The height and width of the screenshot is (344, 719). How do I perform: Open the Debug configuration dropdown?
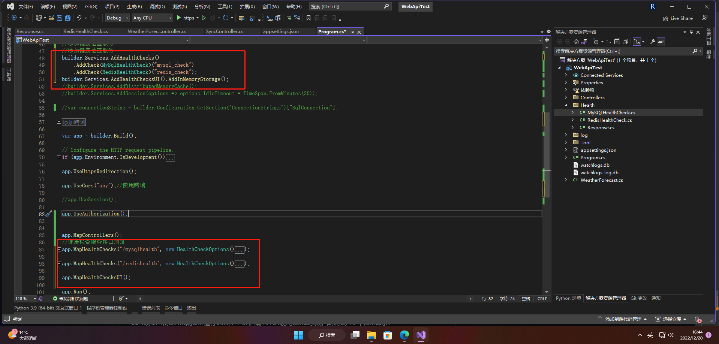117,18
